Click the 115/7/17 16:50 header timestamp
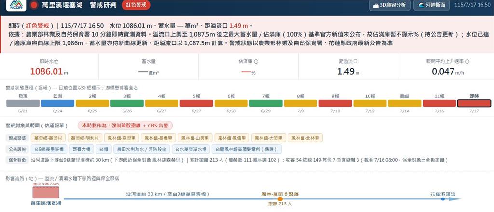 click(x=473, y=5)
